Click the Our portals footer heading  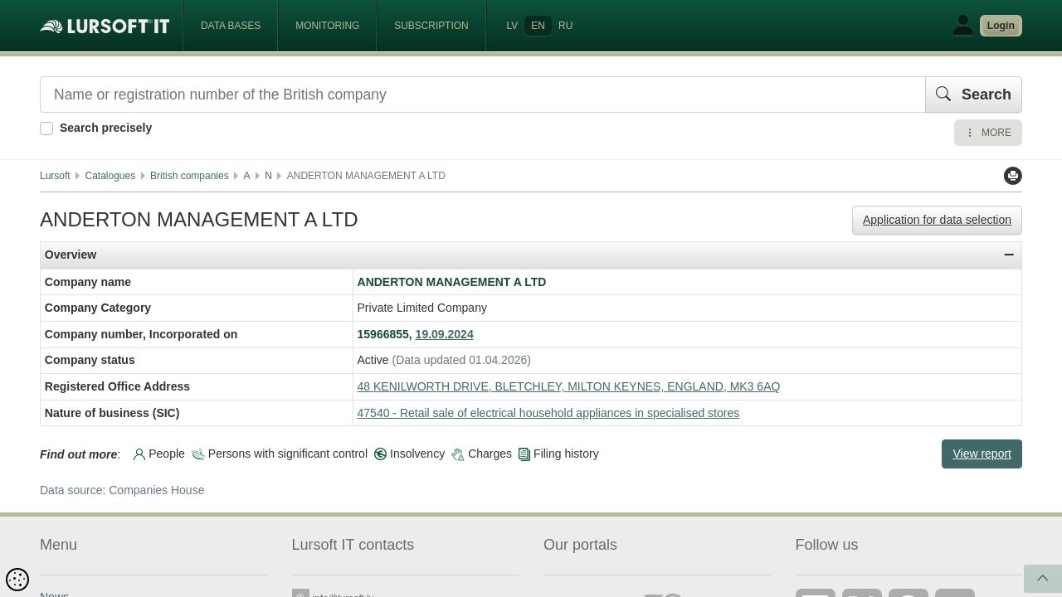point(580,545)
